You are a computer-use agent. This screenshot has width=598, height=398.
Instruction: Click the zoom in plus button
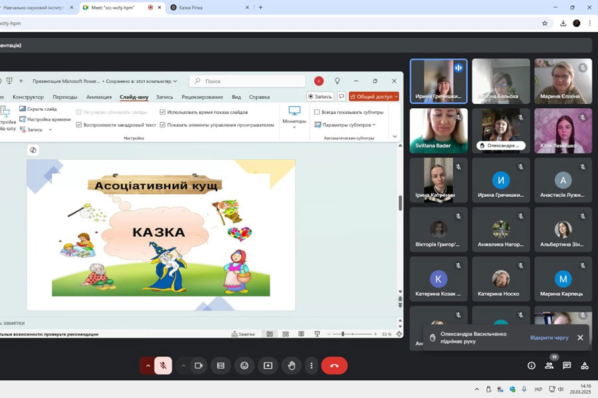coord(375,334)
